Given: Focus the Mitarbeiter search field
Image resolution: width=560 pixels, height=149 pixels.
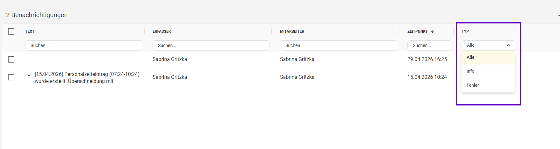Looking at the screenshot, I should point(339,45).
